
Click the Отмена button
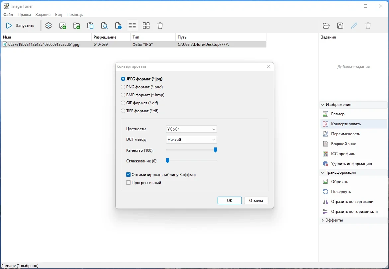pyautogui.click(x=256, y=201)
